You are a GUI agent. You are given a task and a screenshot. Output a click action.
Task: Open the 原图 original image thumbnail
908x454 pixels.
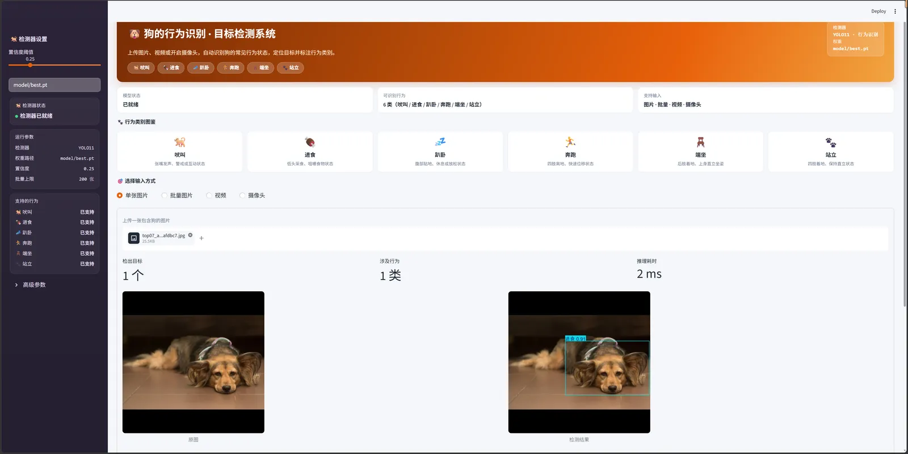click(194, 362)
